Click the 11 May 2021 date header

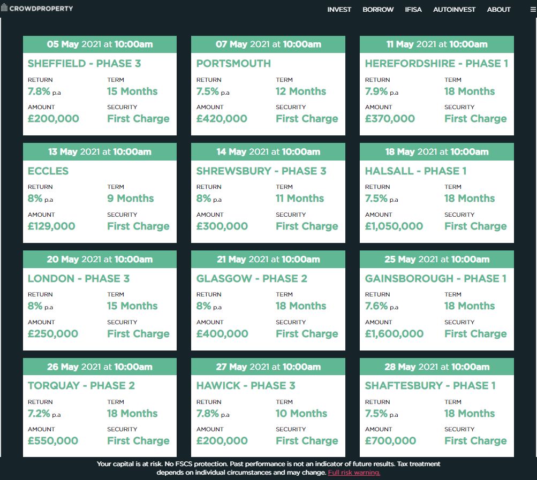coord(437,44)
